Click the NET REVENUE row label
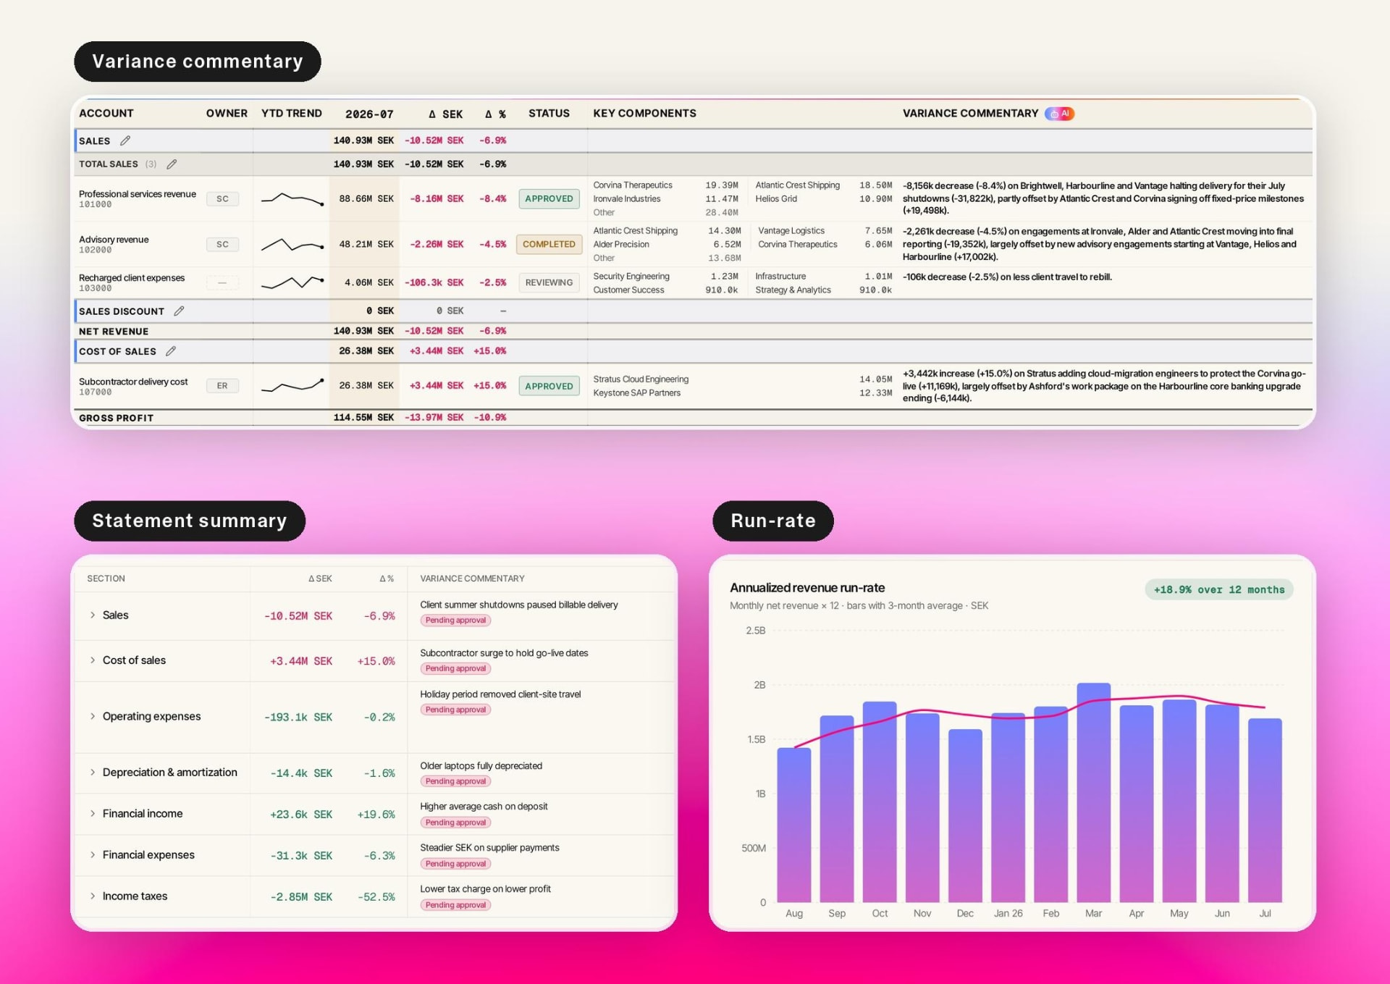 tap(114, 331)
